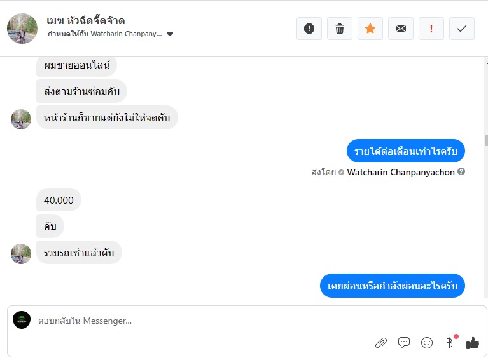
Task: Mark conversation done with the checkmark
Action: (462, 29)
